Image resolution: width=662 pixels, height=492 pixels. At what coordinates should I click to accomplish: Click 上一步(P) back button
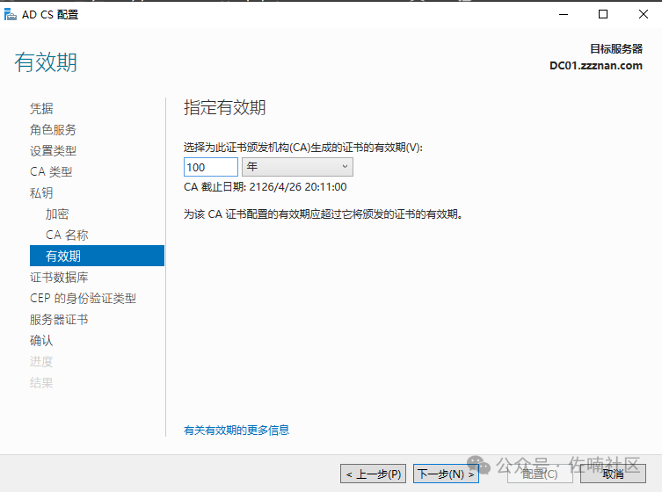(374, 474)
